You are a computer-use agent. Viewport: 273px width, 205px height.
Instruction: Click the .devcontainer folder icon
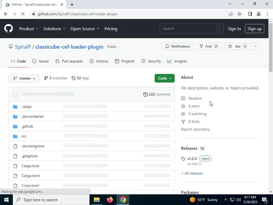pyautogui.click(x=15, y=116)
